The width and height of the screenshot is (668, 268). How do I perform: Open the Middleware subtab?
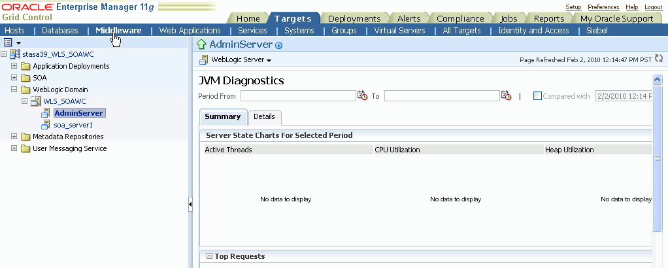click(x=118, y=30)
